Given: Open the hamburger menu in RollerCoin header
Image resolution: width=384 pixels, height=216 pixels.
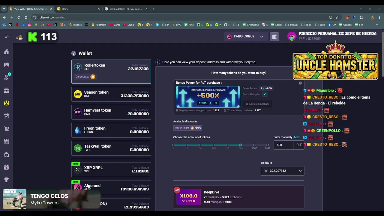Looking at the screenshot, I should (x=7, y=36).
